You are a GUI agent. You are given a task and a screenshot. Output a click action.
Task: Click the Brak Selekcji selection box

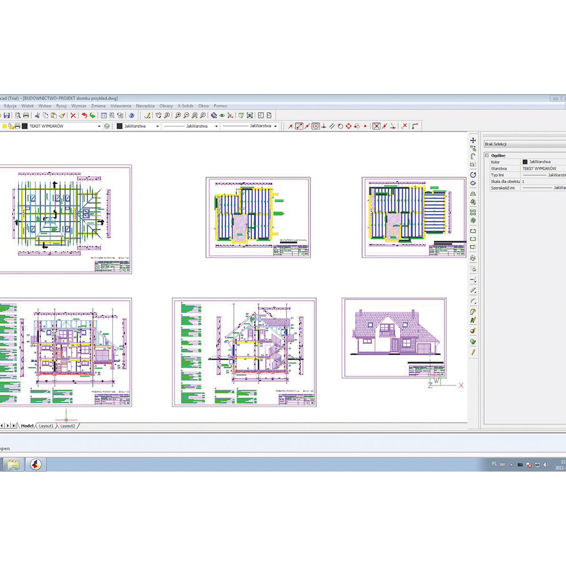coord(524,144)
